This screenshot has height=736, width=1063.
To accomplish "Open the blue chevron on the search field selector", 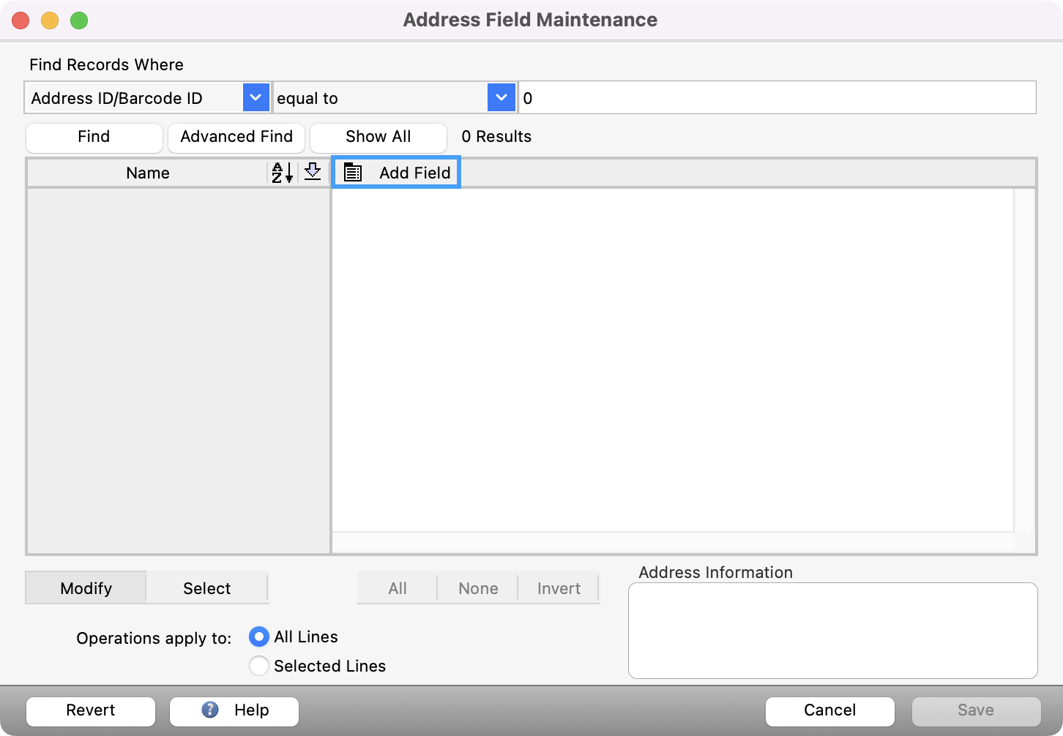I will (x=256, y=97).
